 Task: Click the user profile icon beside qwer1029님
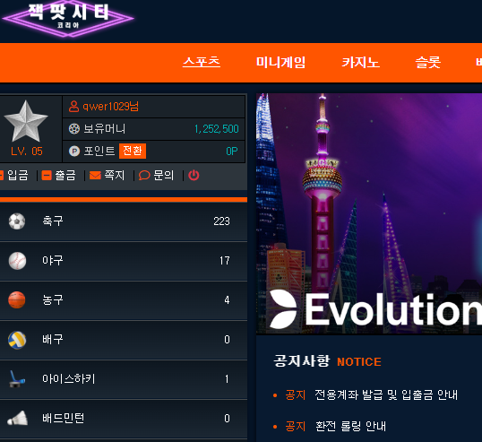click(x=73, y=107)
